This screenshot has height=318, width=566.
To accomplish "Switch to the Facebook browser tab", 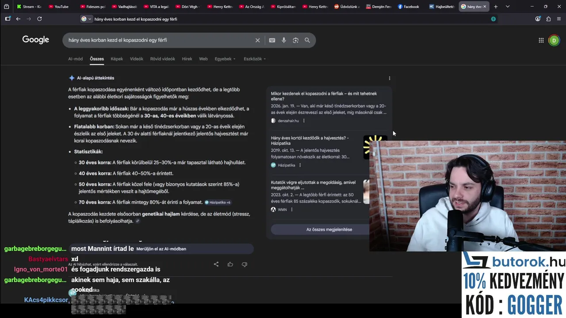I will (x=409, y=7).
